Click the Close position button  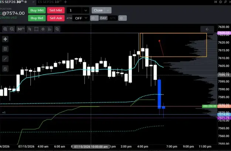click(x=98, y=10)
